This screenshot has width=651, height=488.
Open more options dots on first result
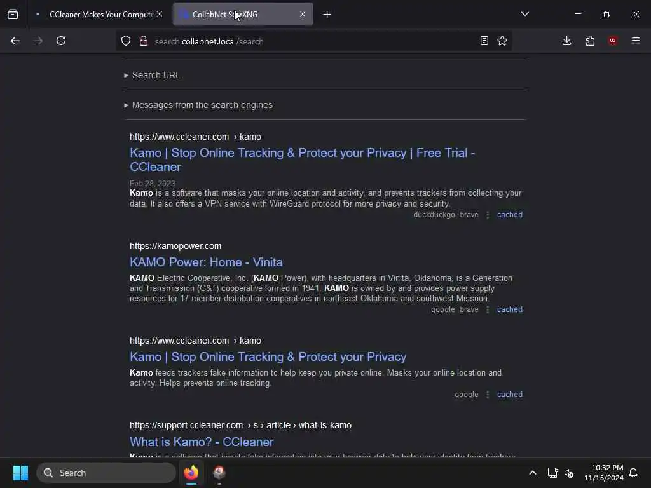488,215
